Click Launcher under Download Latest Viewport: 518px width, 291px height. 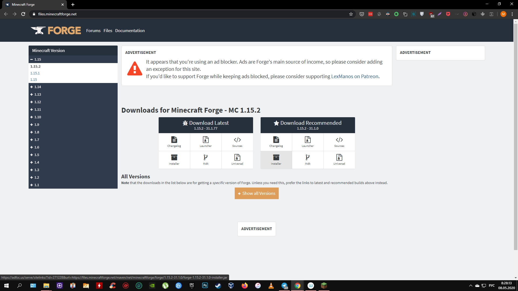(206, 142)
